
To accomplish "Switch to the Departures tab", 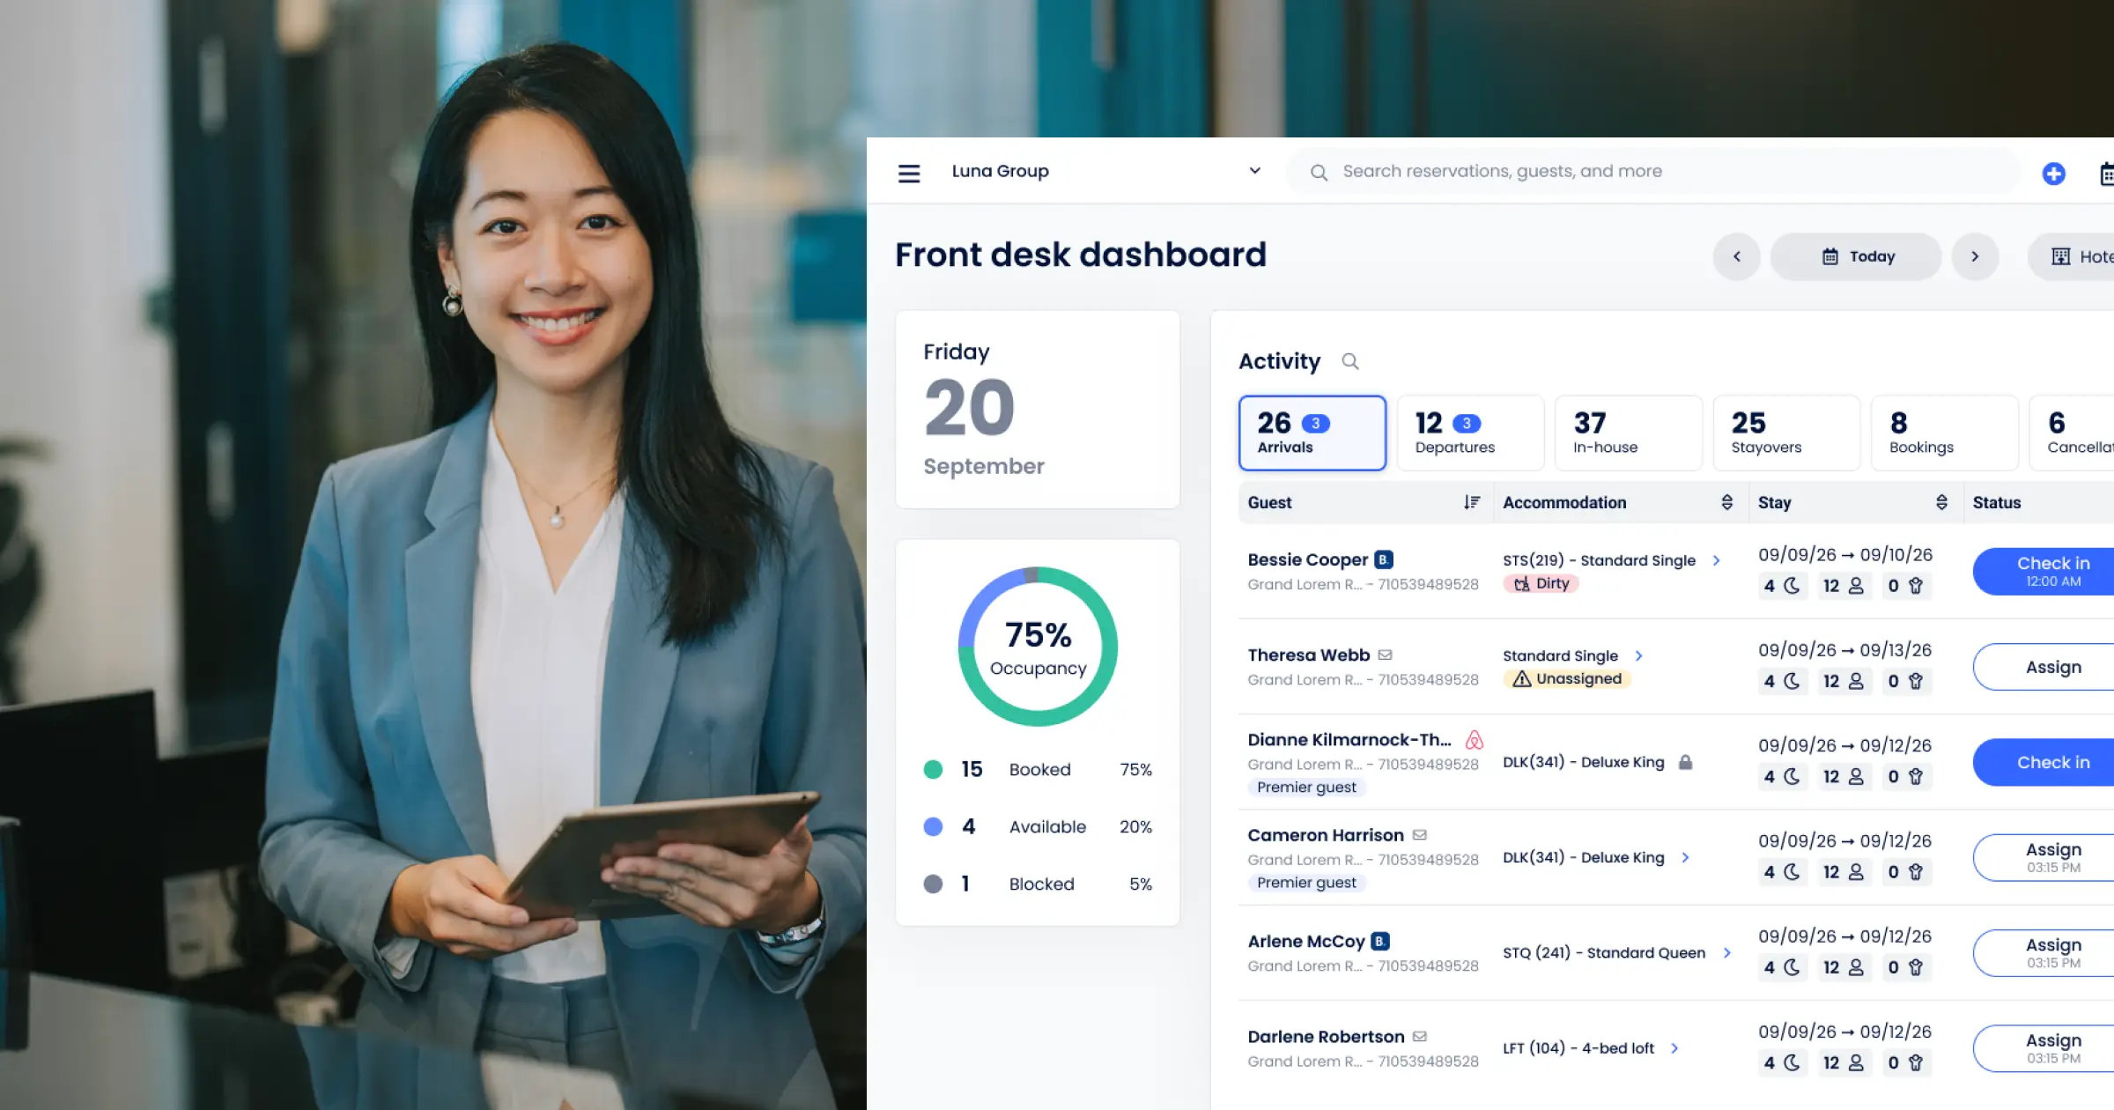I will [1469, 433].
